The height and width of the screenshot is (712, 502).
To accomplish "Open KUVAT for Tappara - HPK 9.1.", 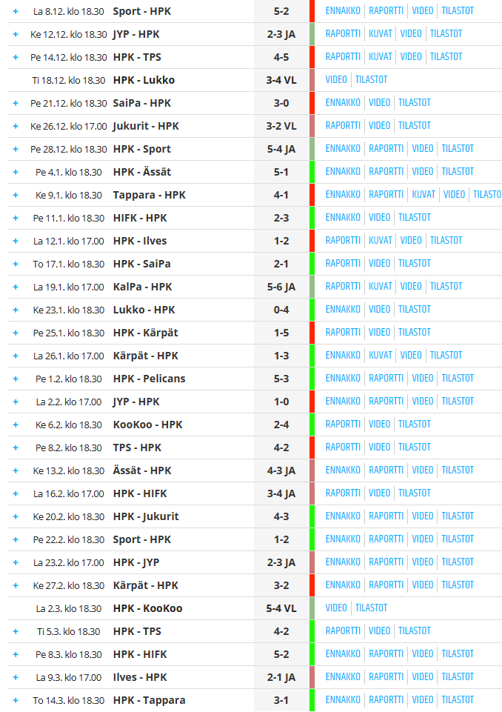I will 424,195.
